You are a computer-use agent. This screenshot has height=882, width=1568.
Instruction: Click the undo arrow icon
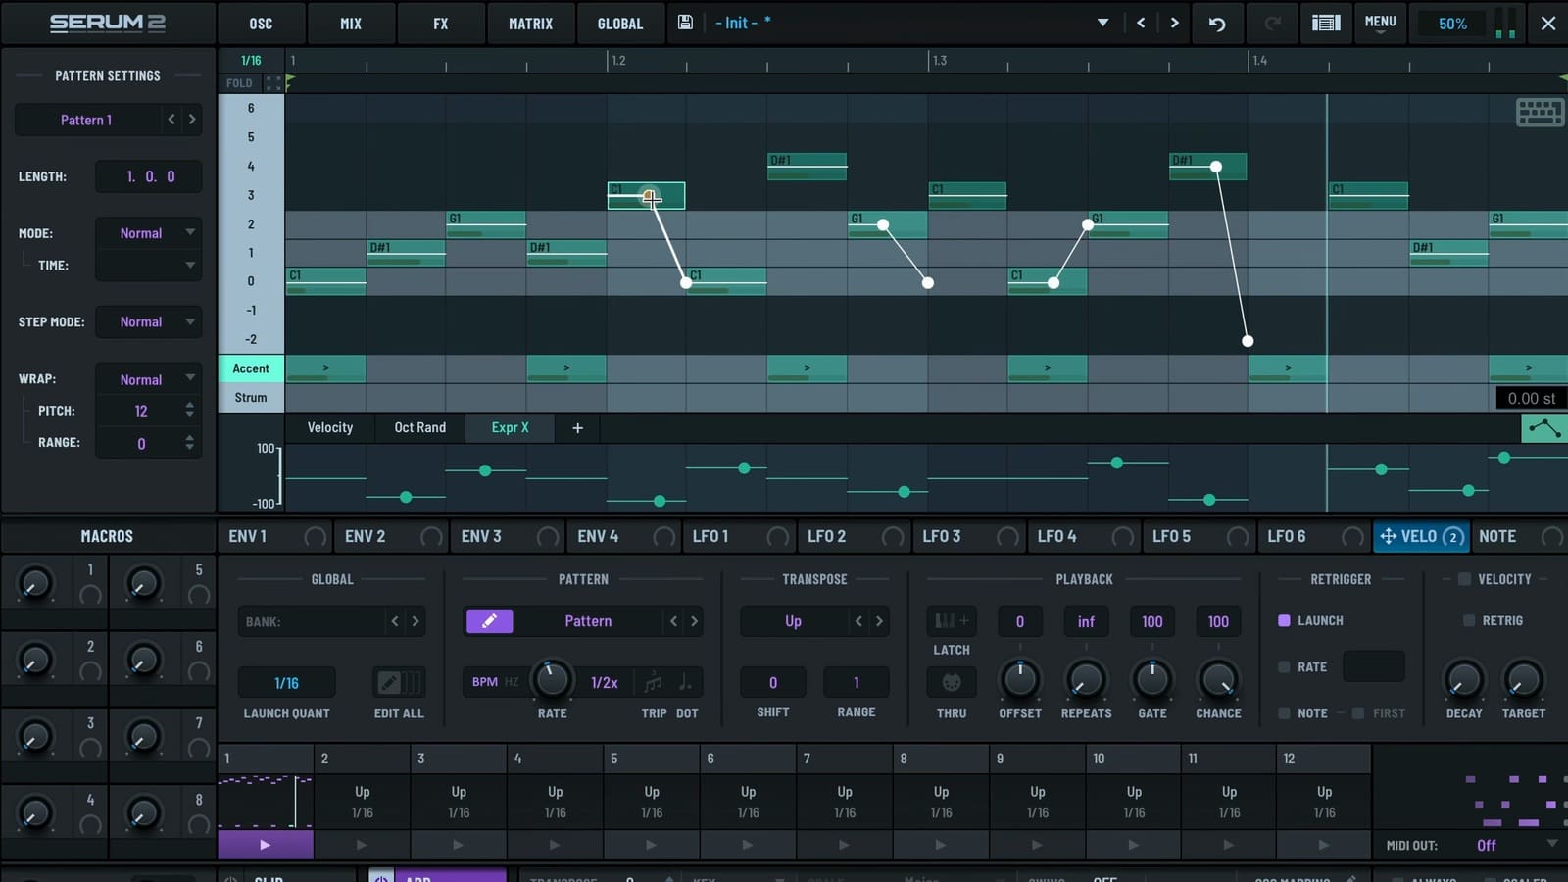point(1217,24)
